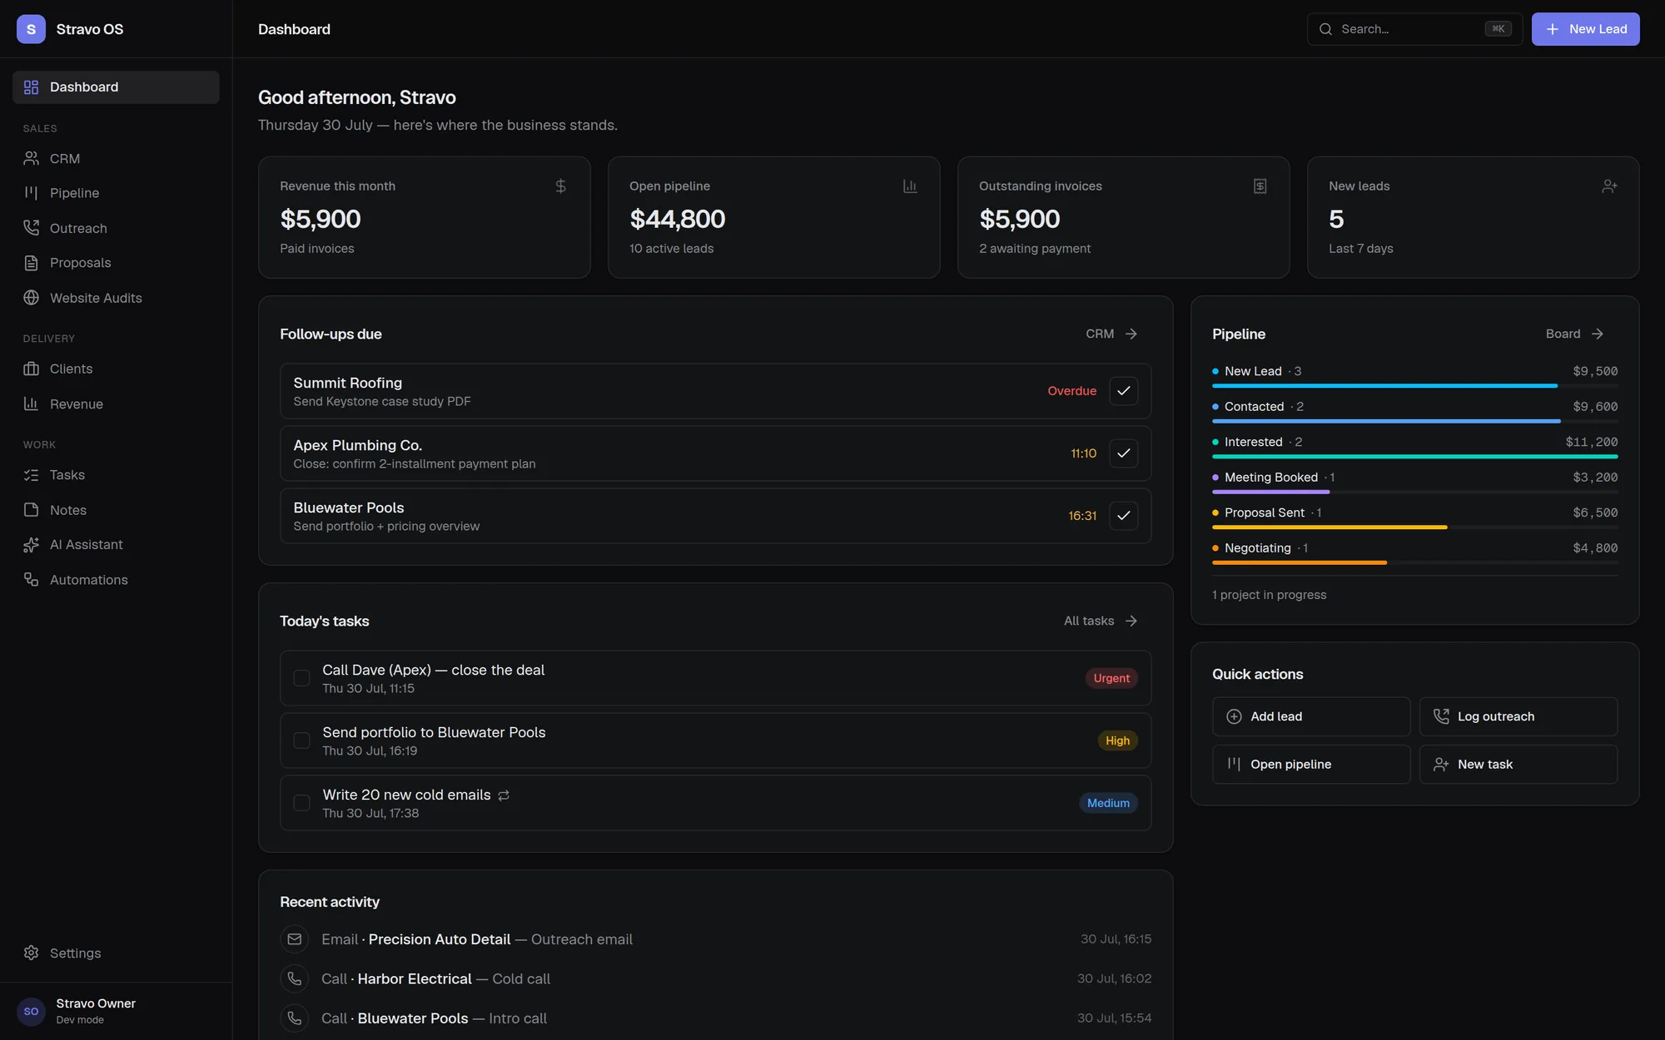Click the envelope icon for Precision Auto Detail activity
The height and width of the screenshot is (1040, 1665).
295,939
